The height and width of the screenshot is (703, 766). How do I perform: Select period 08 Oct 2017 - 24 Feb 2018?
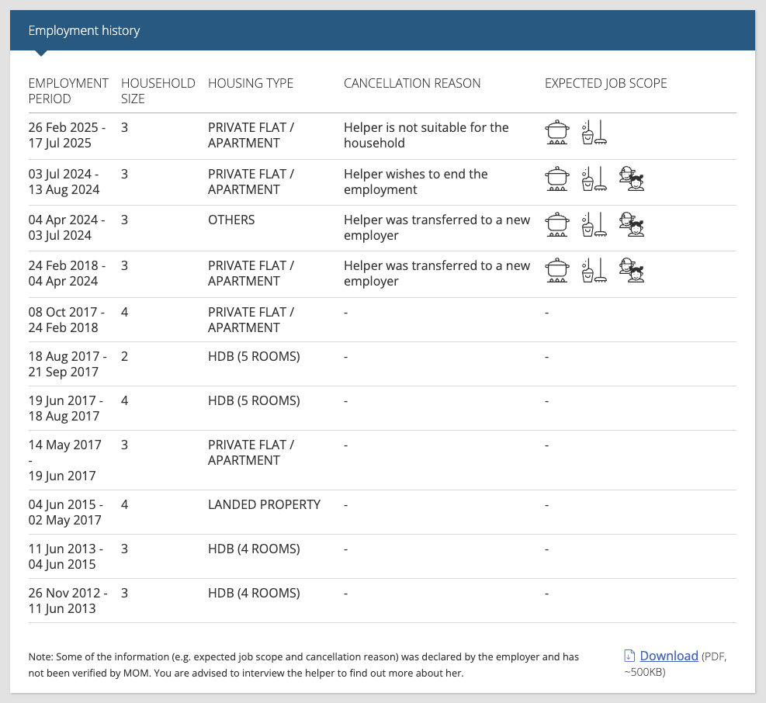click(67, 320)
